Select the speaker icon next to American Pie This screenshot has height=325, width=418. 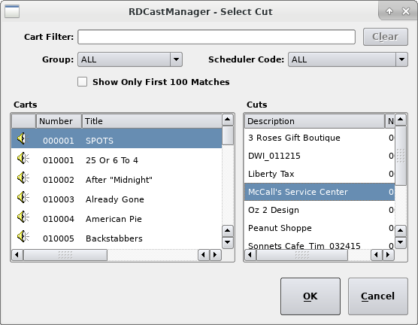click(x=23, y=217)
